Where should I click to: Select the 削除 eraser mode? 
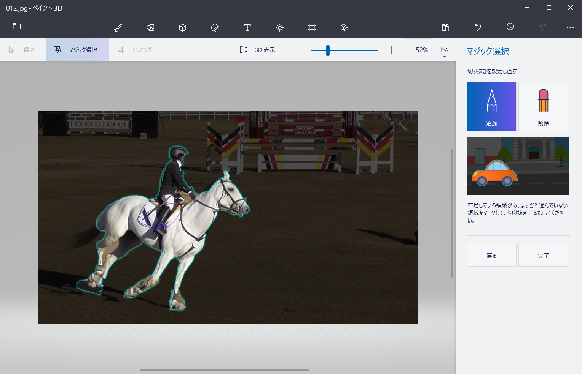pyautogui.click(x=543, y=107)
